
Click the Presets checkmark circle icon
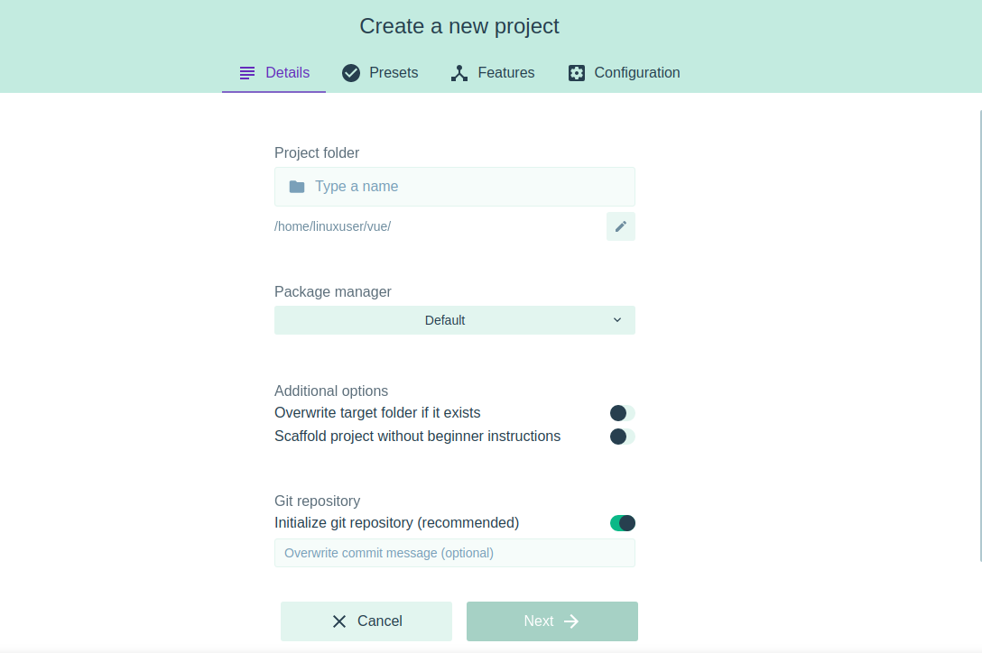[x=351, y=73]
